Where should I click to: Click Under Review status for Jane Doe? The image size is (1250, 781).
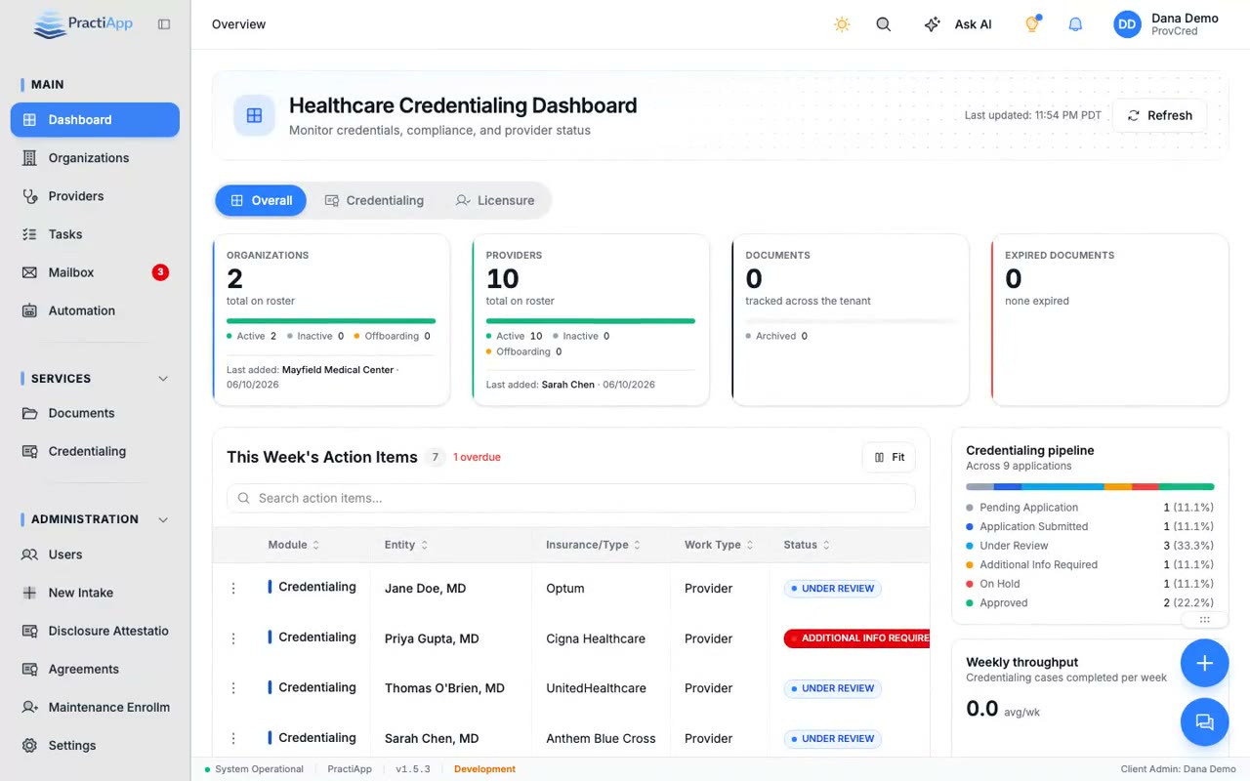click(832, 589)
